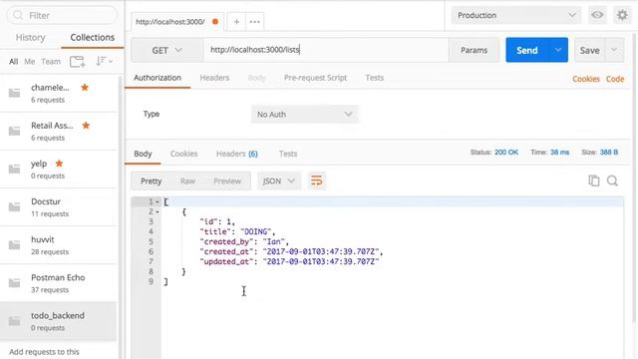Select the response Body tab
638x359 pixels.
[143, 154]
